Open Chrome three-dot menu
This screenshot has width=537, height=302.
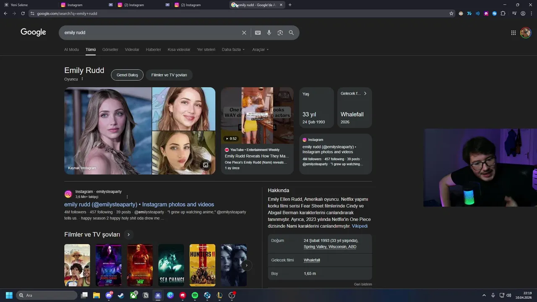pos(531,13)
